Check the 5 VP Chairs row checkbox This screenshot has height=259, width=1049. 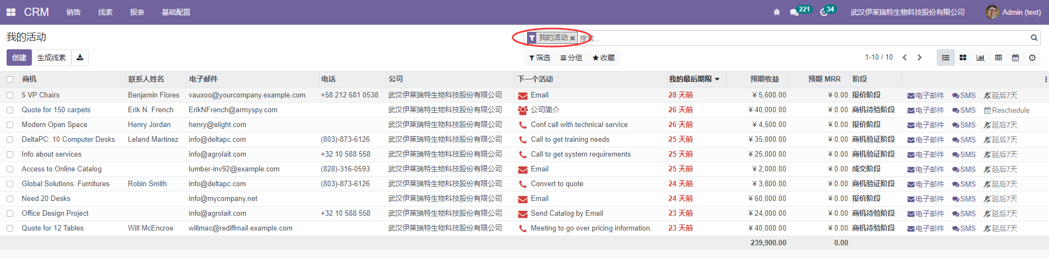[10, 95]
